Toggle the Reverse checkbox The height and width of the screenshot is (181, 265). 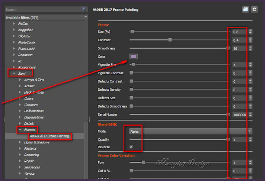coord(131,147)
